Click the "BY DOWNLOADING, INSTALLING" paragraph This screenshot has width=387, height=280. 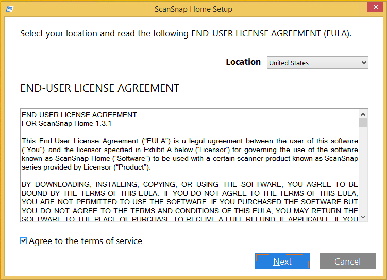click(x=190, y=197)
